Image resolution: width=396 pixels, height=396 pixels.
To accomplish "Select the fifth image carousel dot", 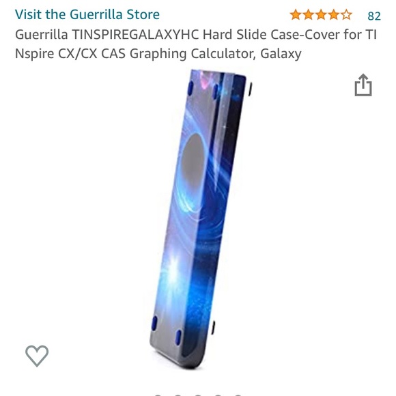I will pos(238,395).
